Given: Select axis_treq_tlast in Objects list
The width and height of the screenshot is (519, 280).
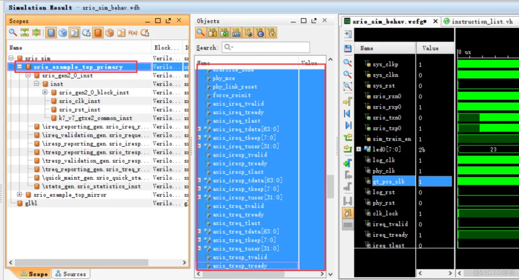Looking at the screenshot, I should [236, 223].
